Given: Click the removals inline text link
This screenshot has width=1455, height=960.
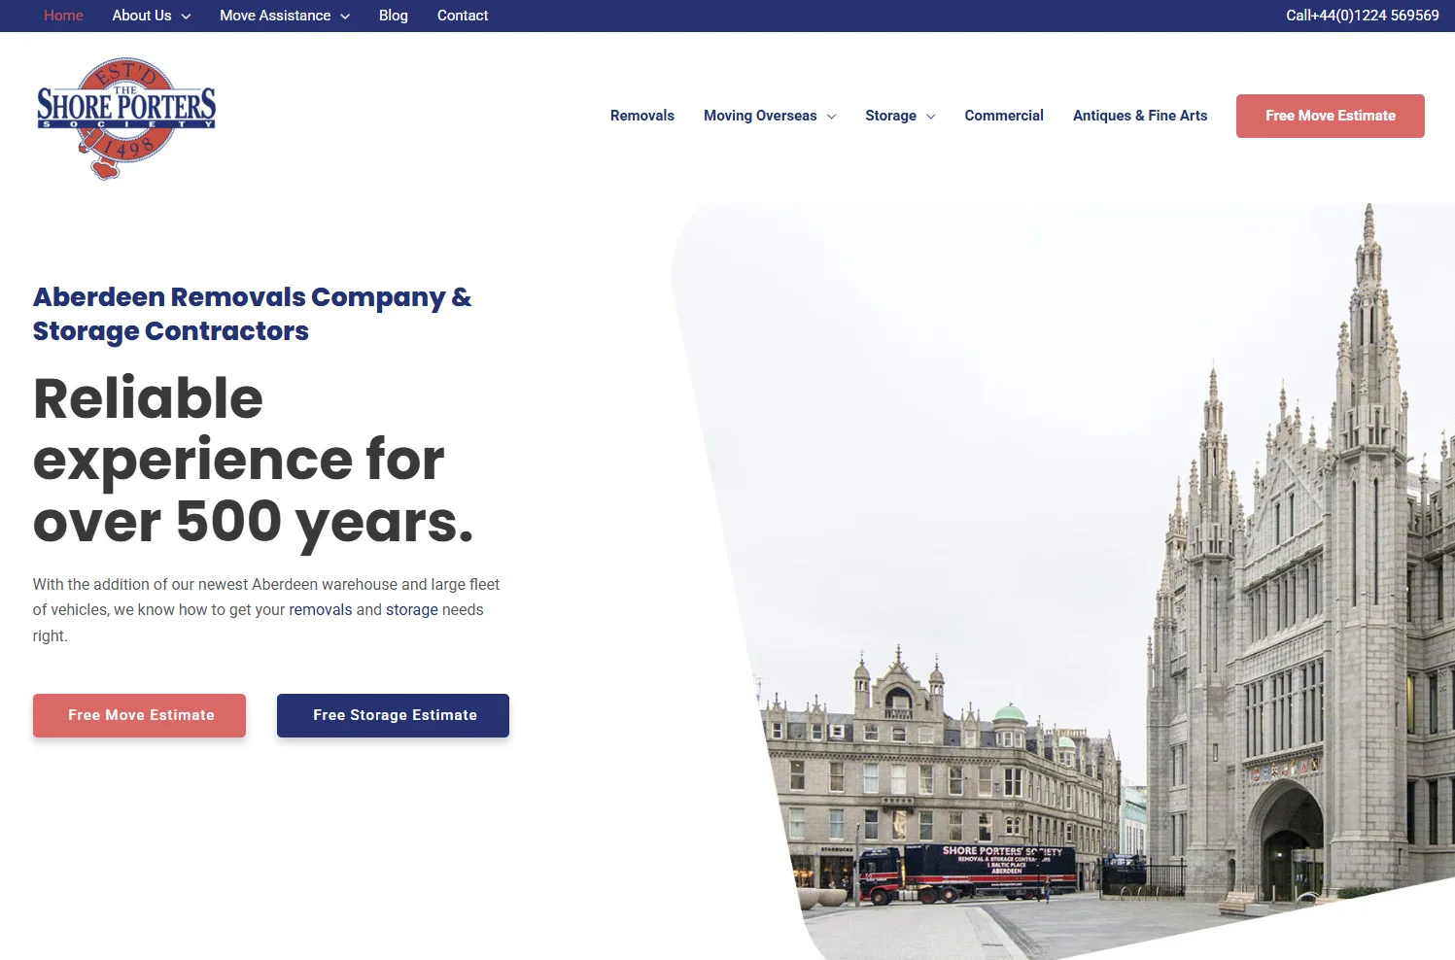Looking at the screenshot, I should [320, 609].
